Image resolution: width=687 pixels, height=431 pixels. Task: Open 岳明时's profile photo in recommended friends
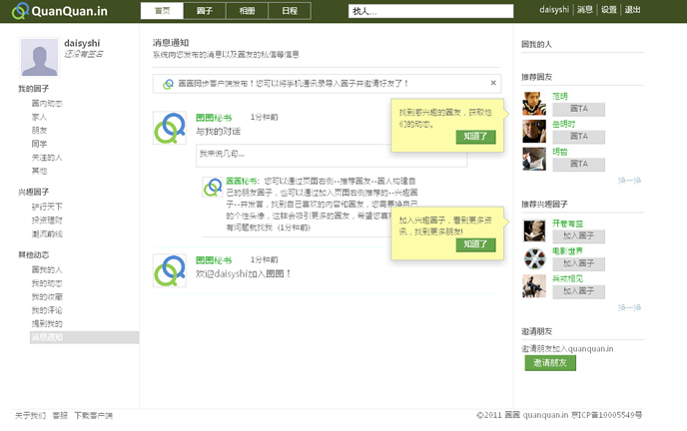point(534,132)
